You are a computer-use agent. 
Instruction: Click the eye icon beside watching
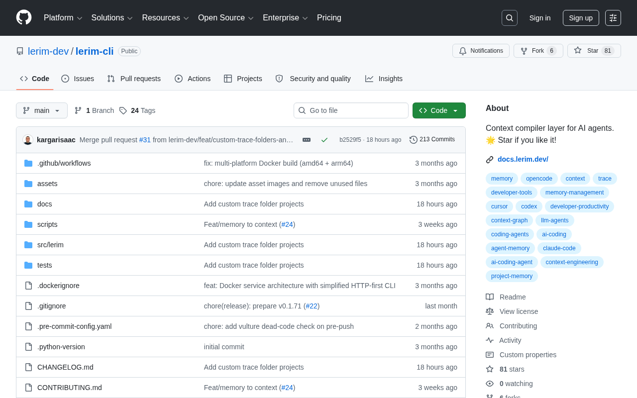tap(490, 384)
